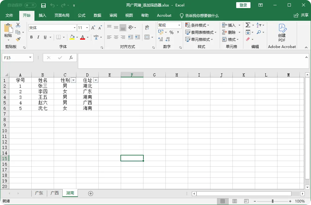Click the Save icon in the title bar
The width and height of the screenshot is (311, 205).
[x=43, y=6]
